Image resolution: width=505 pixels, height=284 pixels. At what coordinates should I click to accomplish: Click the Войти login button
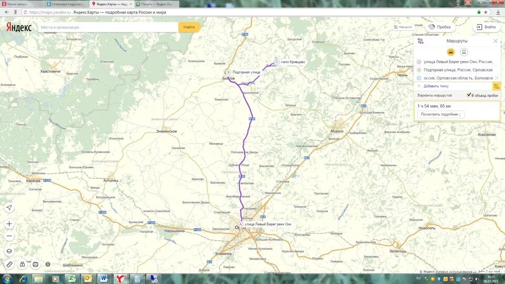coord(486,27)
